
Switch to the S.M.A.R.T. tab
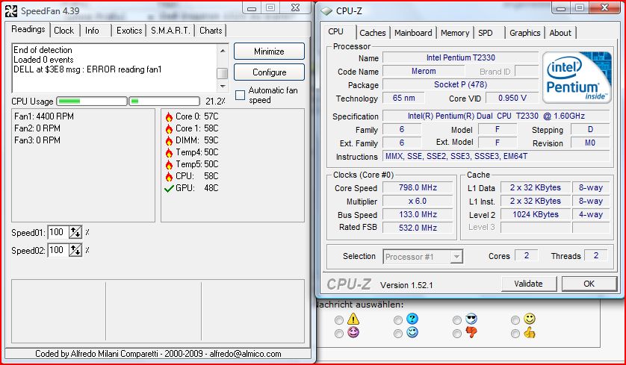click(170, 31)
